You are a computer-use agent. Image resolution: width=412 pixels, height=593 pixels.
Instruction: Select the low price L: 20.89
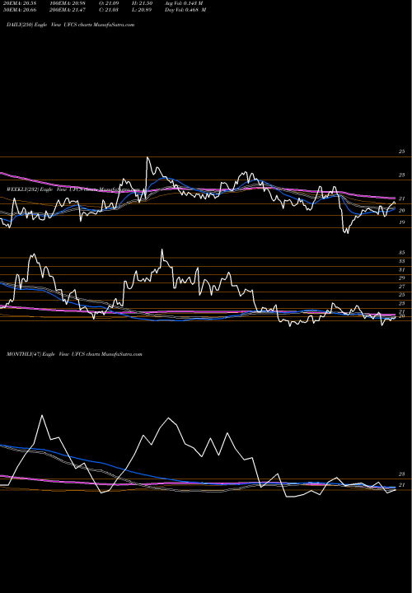(x=142, y=10)
